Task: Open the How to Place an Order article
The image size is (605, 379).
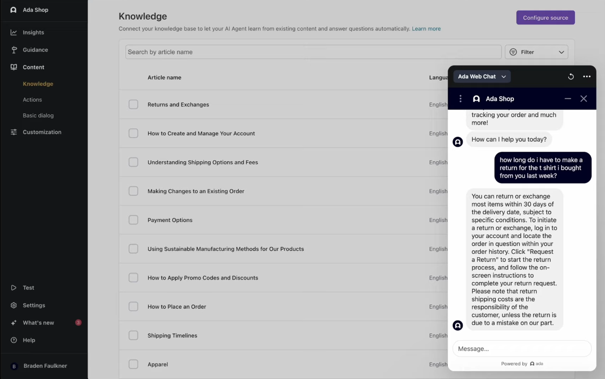Action: pos(177,307)
